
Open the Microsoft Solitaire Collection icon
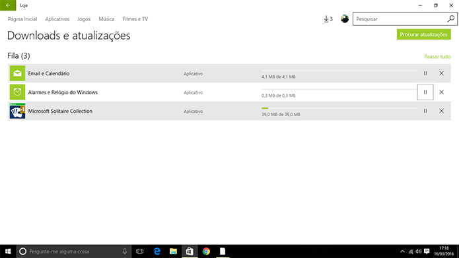coord(17,111)
